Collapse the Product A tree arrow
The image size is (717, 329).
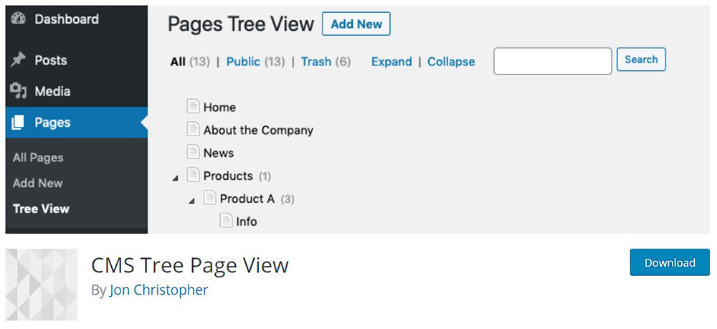coord(191,201)
